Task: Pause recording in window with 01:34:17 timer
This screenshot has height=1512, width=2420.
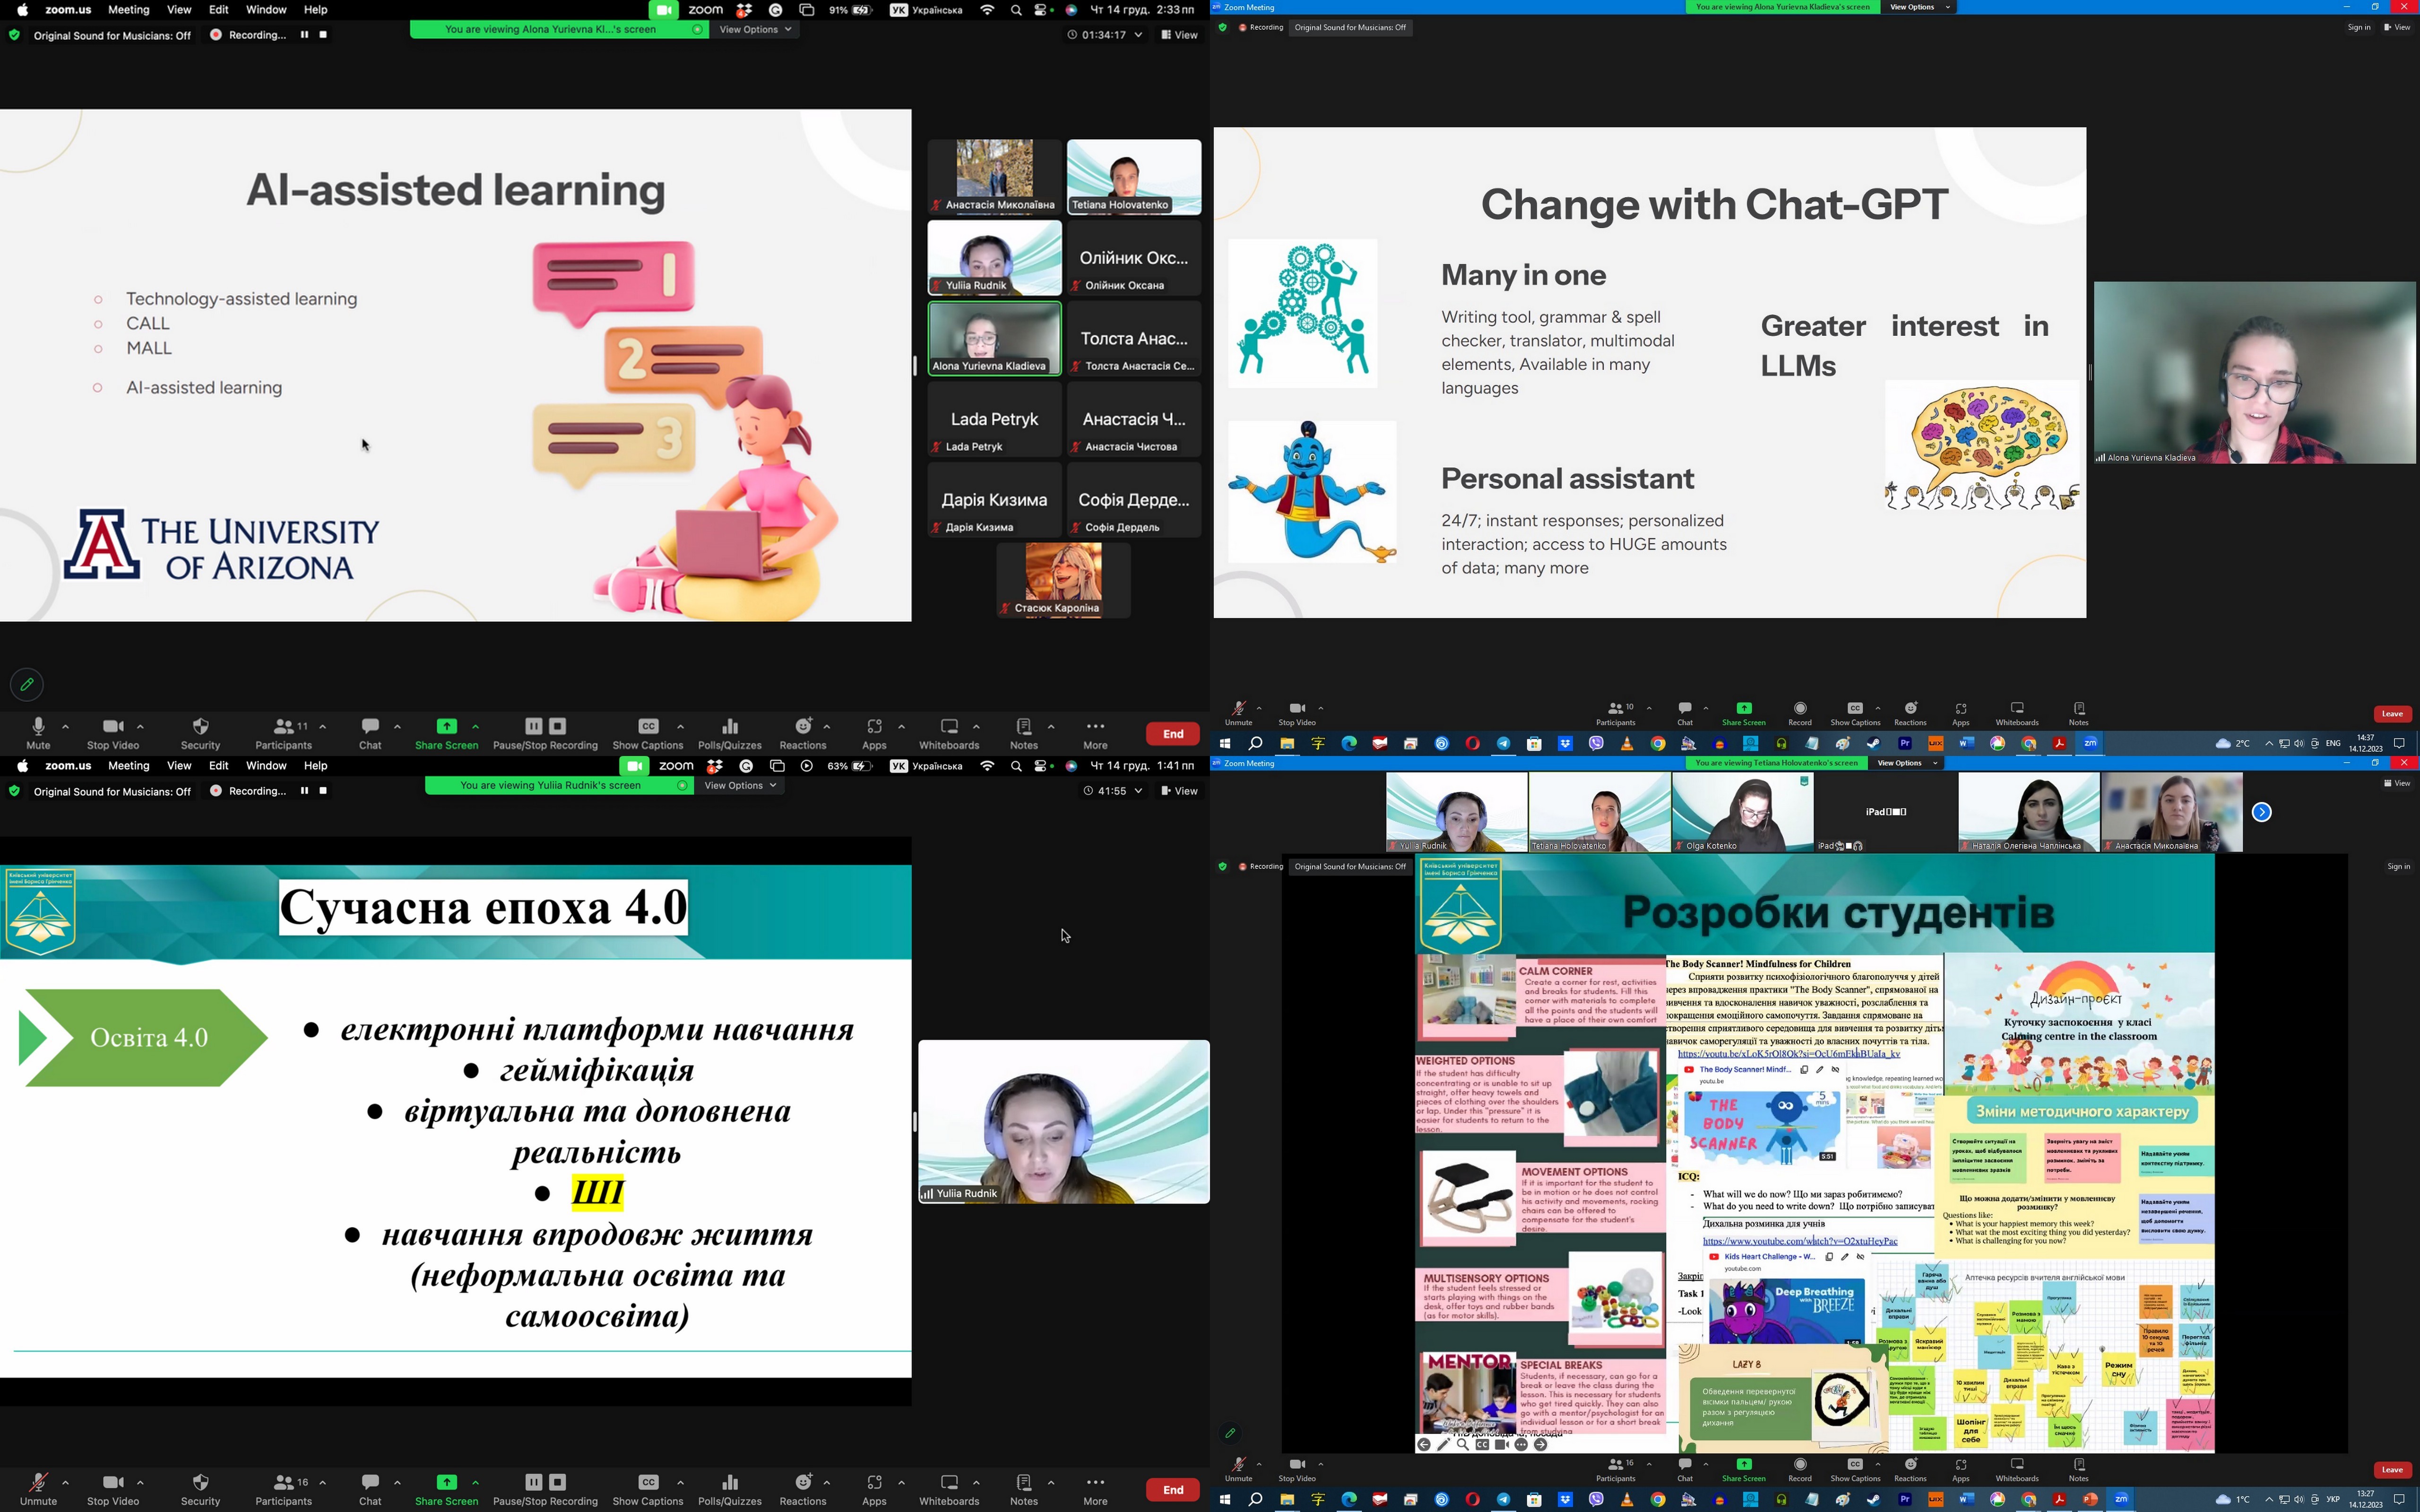Action: [304, 35]
